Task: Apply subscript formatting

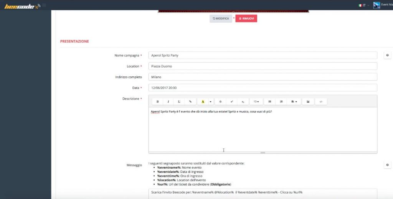Action: [x=243, y=101]
